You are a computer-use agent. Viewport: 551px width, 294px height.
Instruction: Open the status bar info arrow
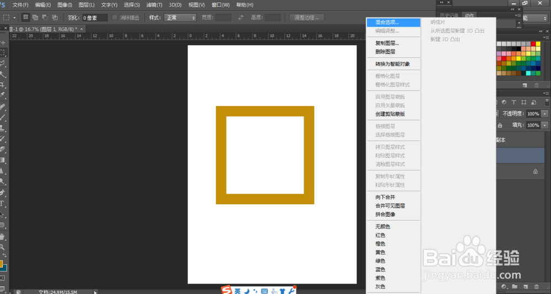tap(95, 292)
